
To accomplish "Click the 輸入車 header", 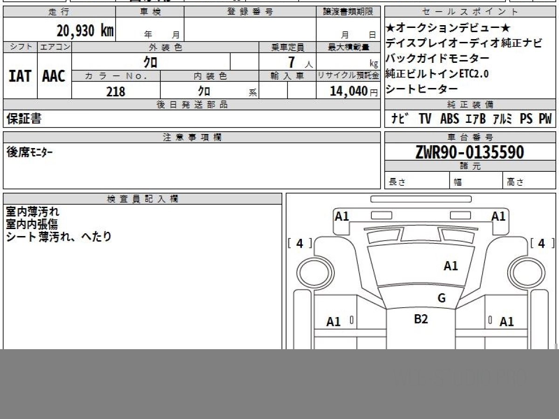I will point(287,76).
